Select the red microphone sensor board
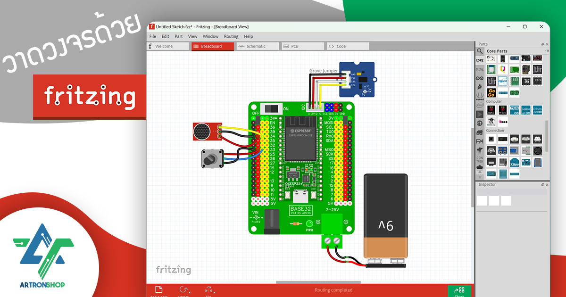 tap(207, 131)
